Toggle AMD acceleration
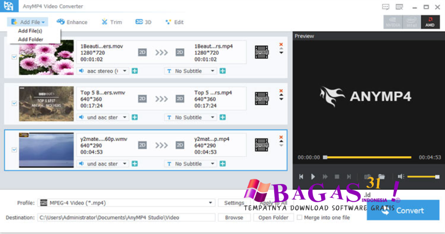 [430, 22]
